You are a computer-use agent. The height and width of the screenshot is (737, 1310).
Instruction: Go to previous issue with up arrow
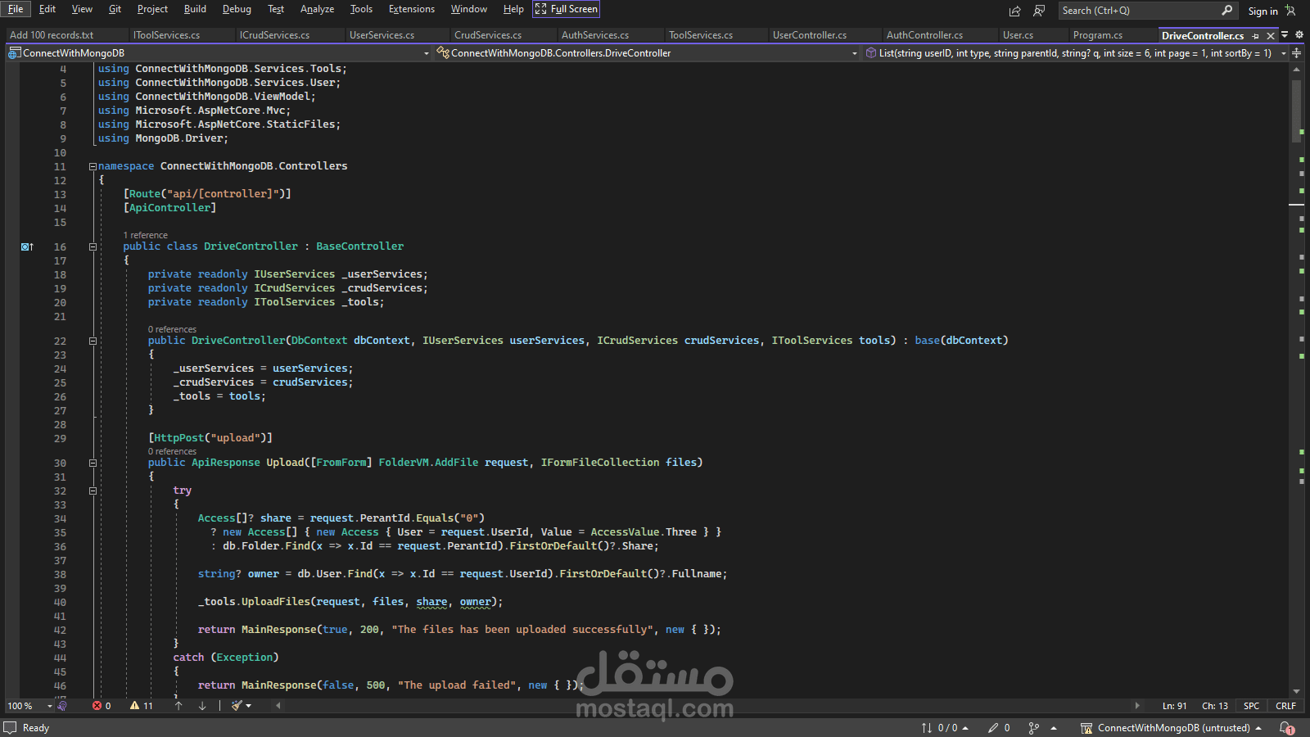pos(178,706)
